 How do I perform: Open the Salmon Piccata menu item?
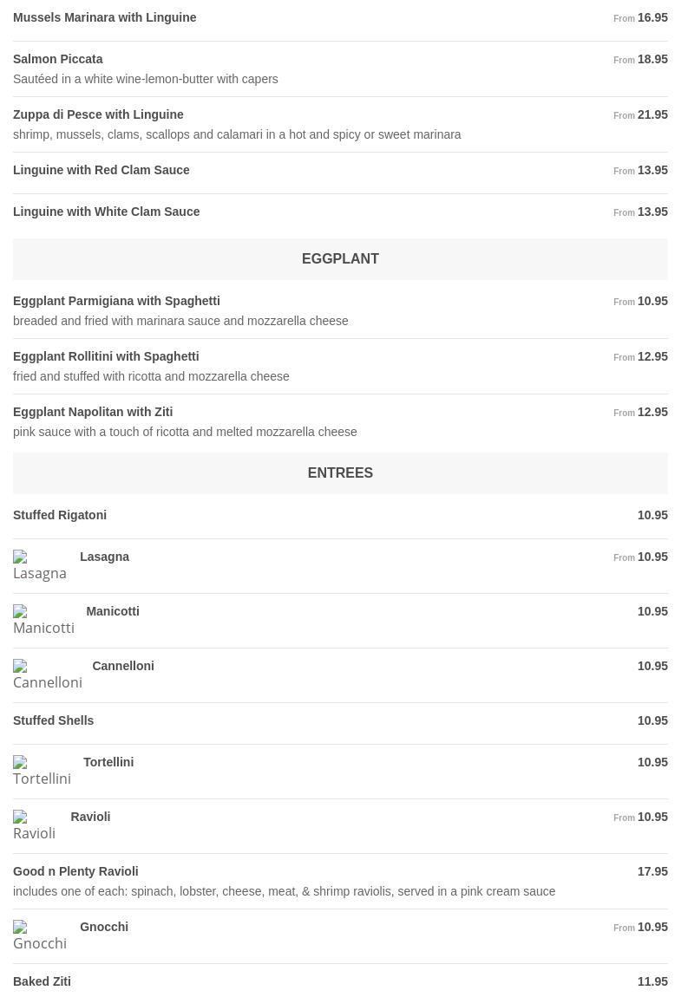[x=58, y=59]
